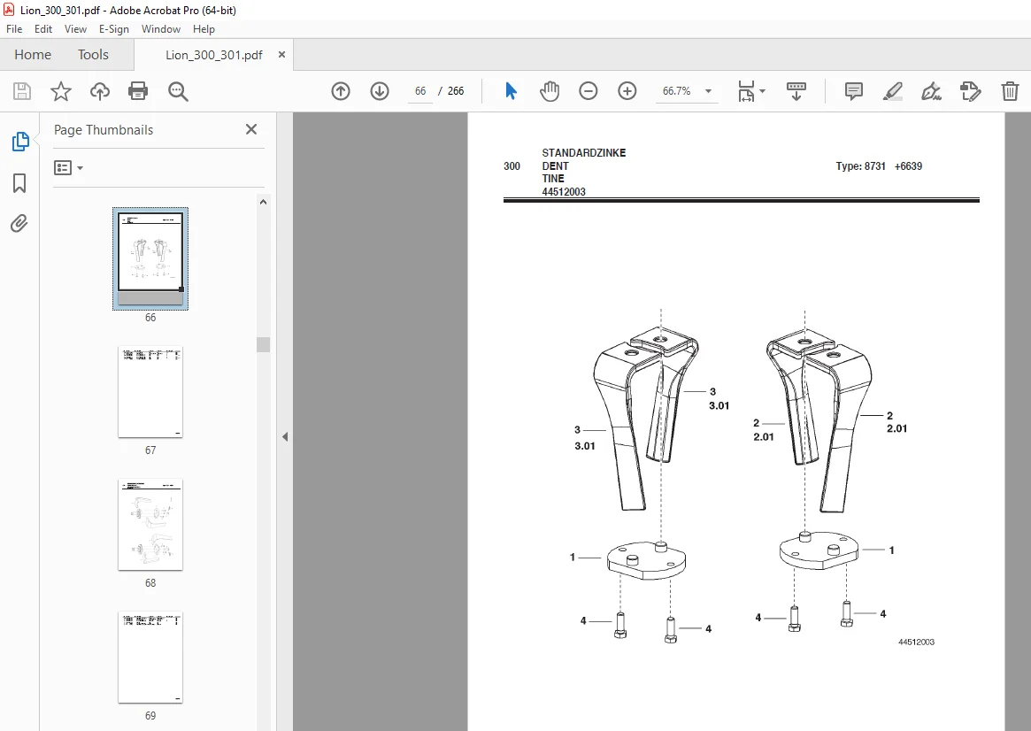Click the part number 44512003 in header
The height and width of the screenshot is (731, 1031).
(564, 192)
